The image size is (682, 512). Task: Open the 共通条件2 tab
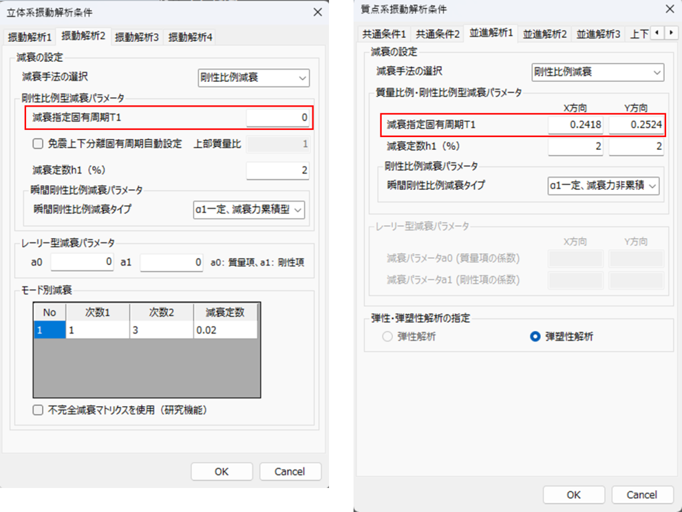(x=438, y=34)
